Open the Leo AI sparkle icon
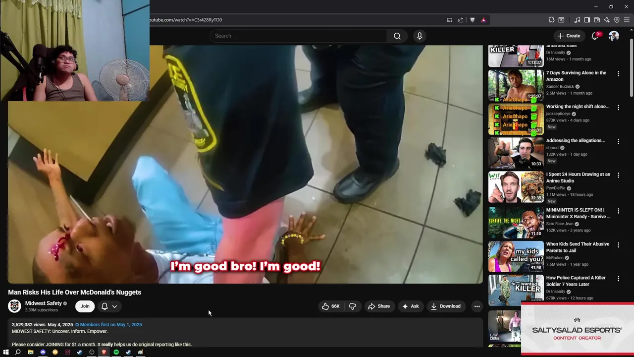Viewport: 634px width, 357px height. pos(607,20)
